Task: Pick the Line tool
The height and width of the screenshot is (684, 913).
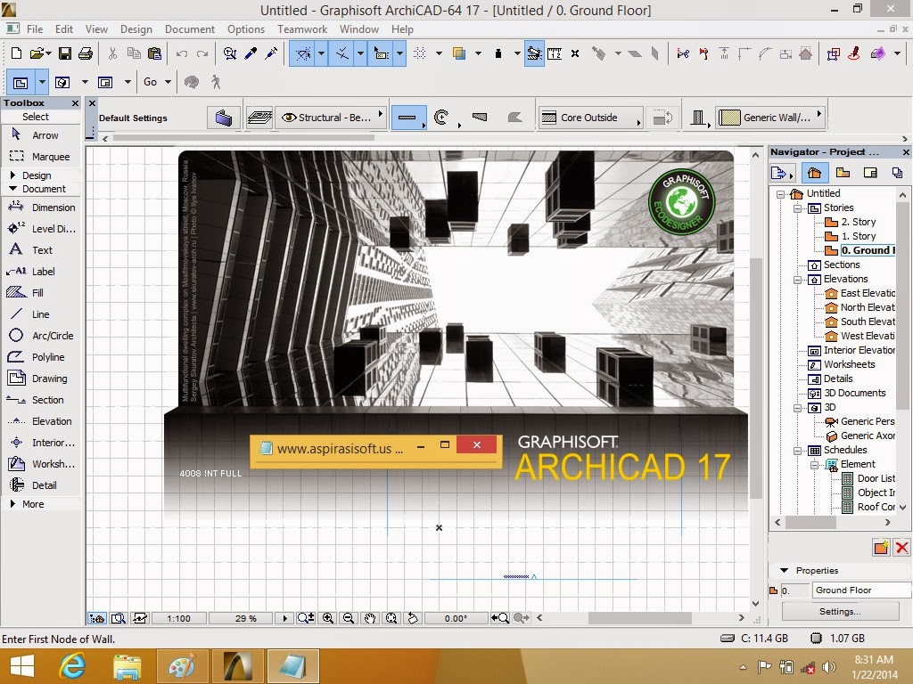Action: pyautogui.click(x=41, y=314)
